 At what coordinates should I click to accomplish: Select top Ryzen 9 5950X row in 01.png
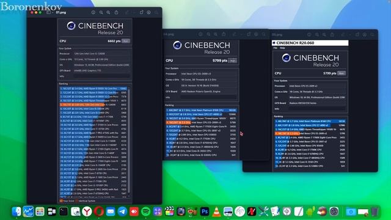[x=93, y=89]
